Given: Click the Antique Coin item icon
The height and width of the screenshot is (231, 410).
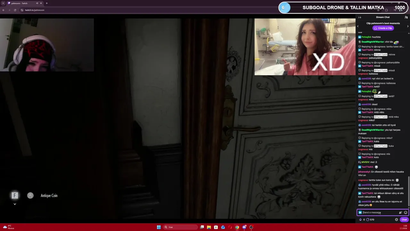Looking at the screenshot, I should (x=30, y=195).
